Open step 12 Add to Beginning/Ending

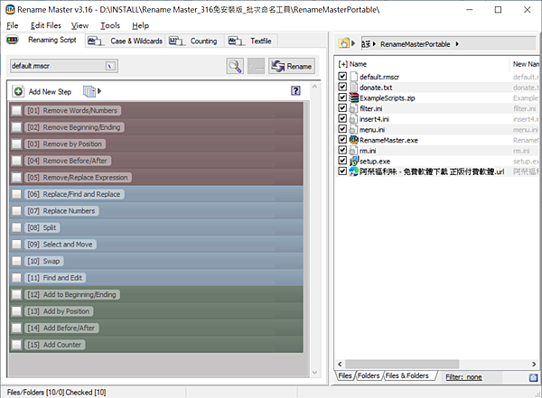(x=72, y=295)
